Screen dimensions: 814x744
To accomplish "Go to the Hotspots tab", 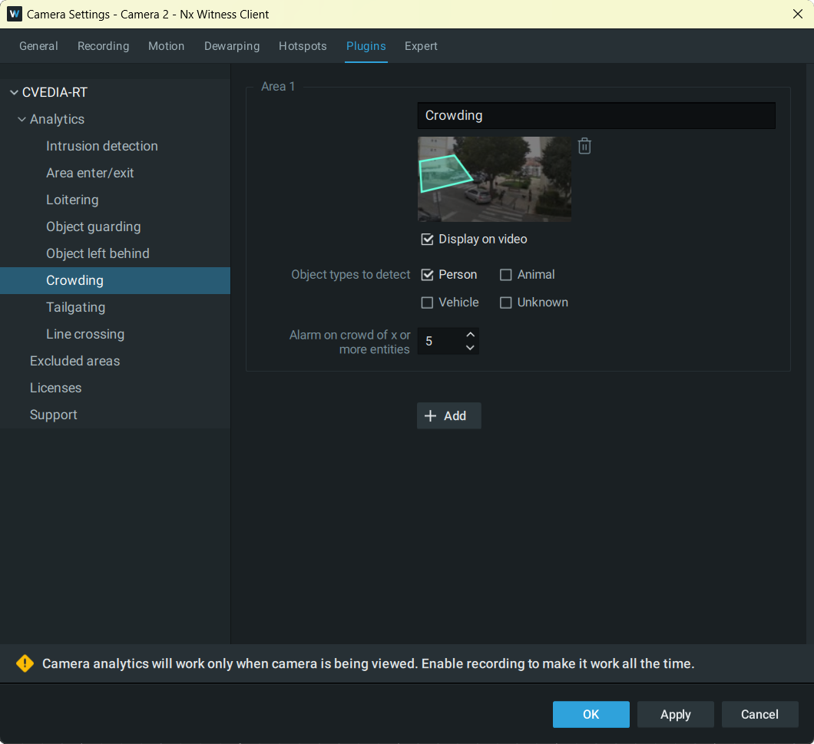I will (303, 46).
